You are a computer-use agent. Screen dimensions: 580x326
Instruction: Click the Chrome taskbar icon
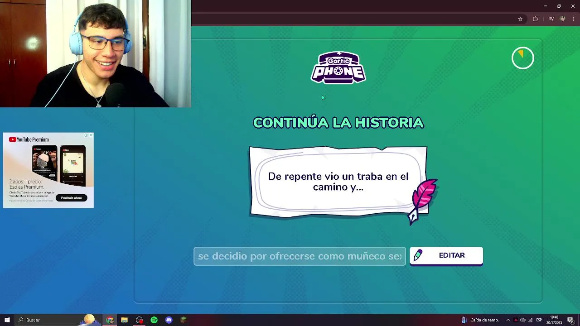click(x=110, y=320)
